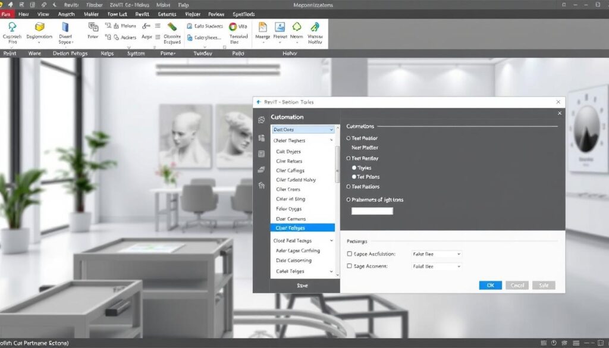The image size is (609, 348).
Task: Open the colorful circle Vila icon
Action: [x=233, y=26]
